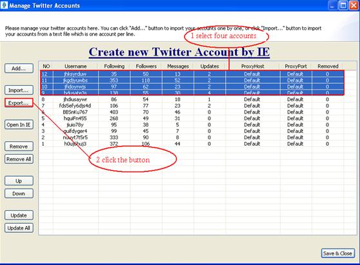This screenshot has width=360, height=265.
Task: Select account row jkgdjyuwbs
Action: click(x=192, y=81)
